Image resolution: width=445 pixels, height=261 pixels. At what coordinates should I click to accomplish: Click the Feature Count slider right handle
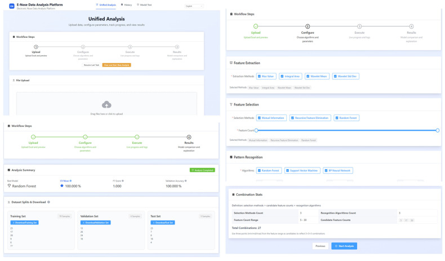(x=437, y=130)
